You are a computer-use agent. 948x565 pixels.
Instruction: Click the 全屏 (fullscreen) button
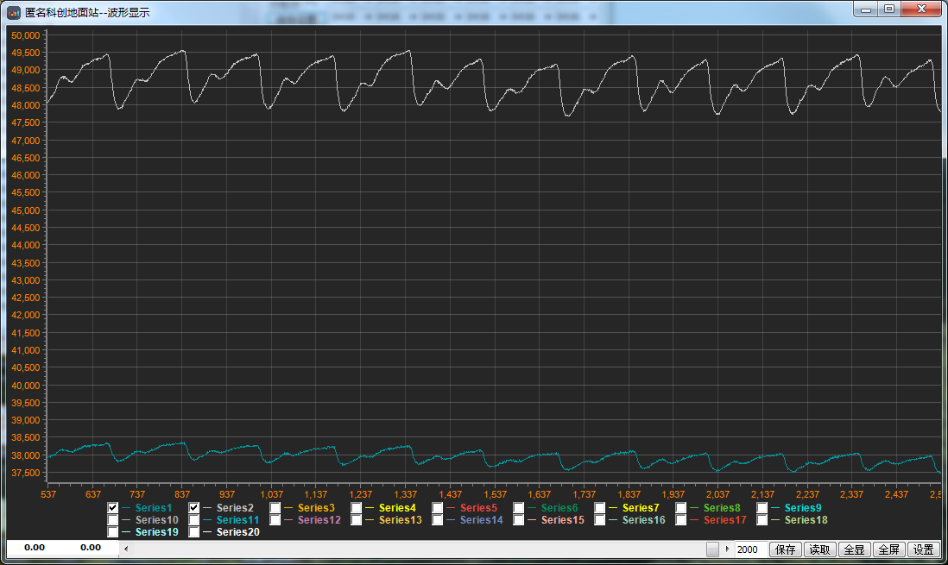point(888,549)
